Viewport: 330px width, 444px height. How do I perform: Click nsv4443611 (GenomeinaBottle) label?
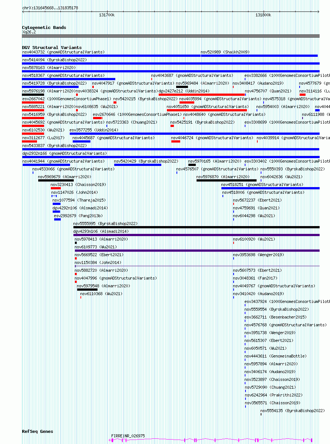coord(275,356)
